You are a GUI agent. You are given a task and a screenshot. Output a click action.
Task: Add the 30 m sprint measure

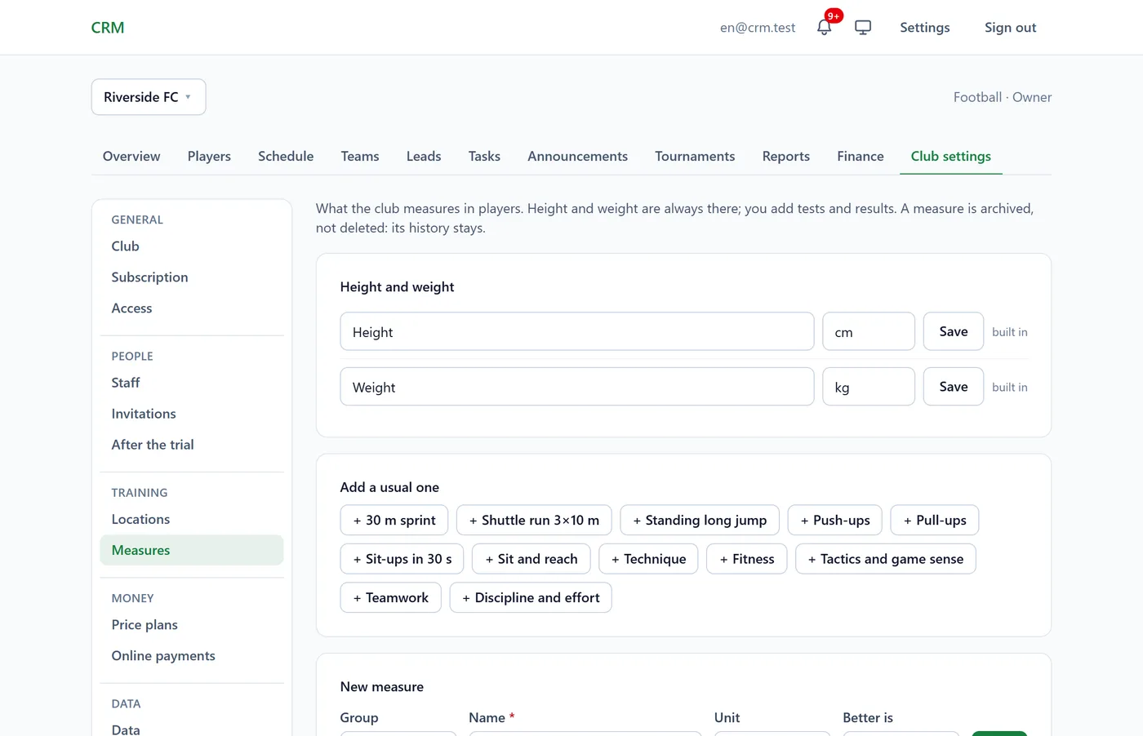point(394,520)
